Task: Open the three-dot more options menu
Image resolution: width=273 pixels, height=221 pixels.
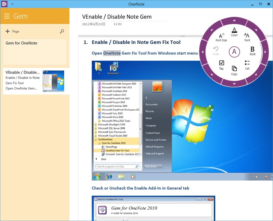Action: coord(12,4)
